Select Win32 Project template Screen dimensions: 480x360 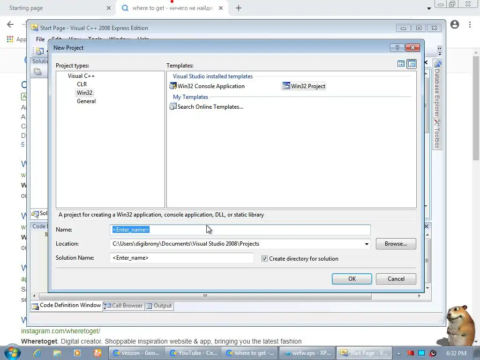(x=304, y=86)
